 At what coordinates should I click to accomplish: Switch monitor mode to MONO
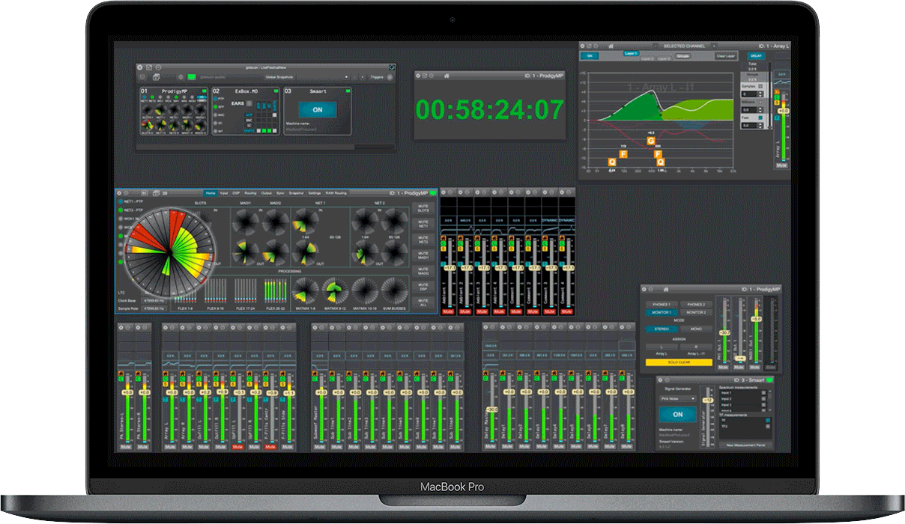(696, 329)
